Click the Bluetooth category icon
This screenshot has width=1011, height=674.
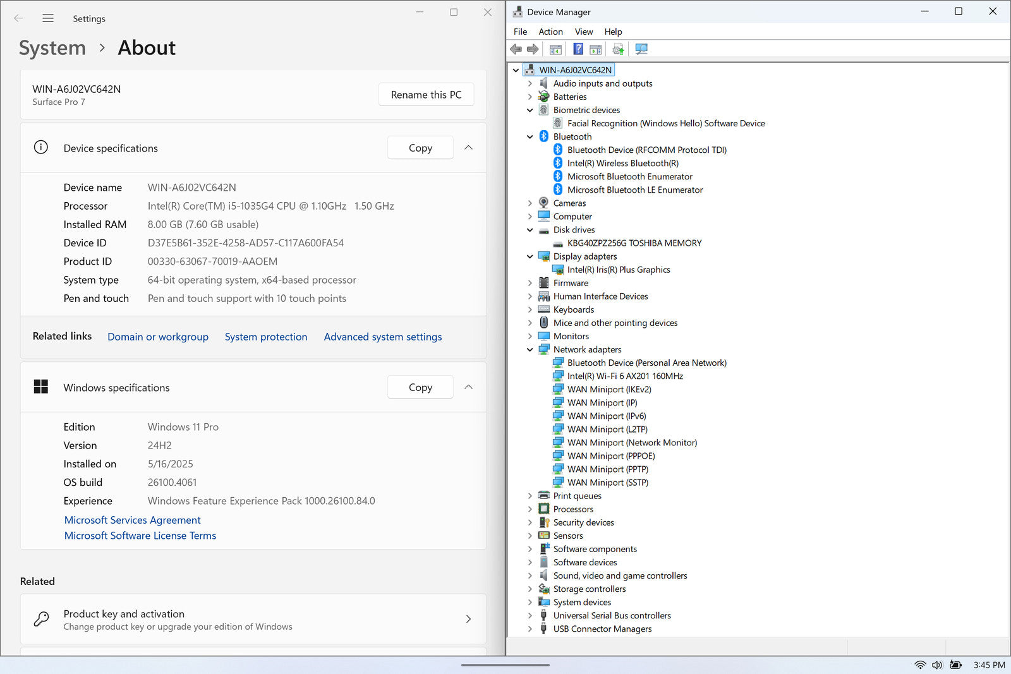(543, 136)
